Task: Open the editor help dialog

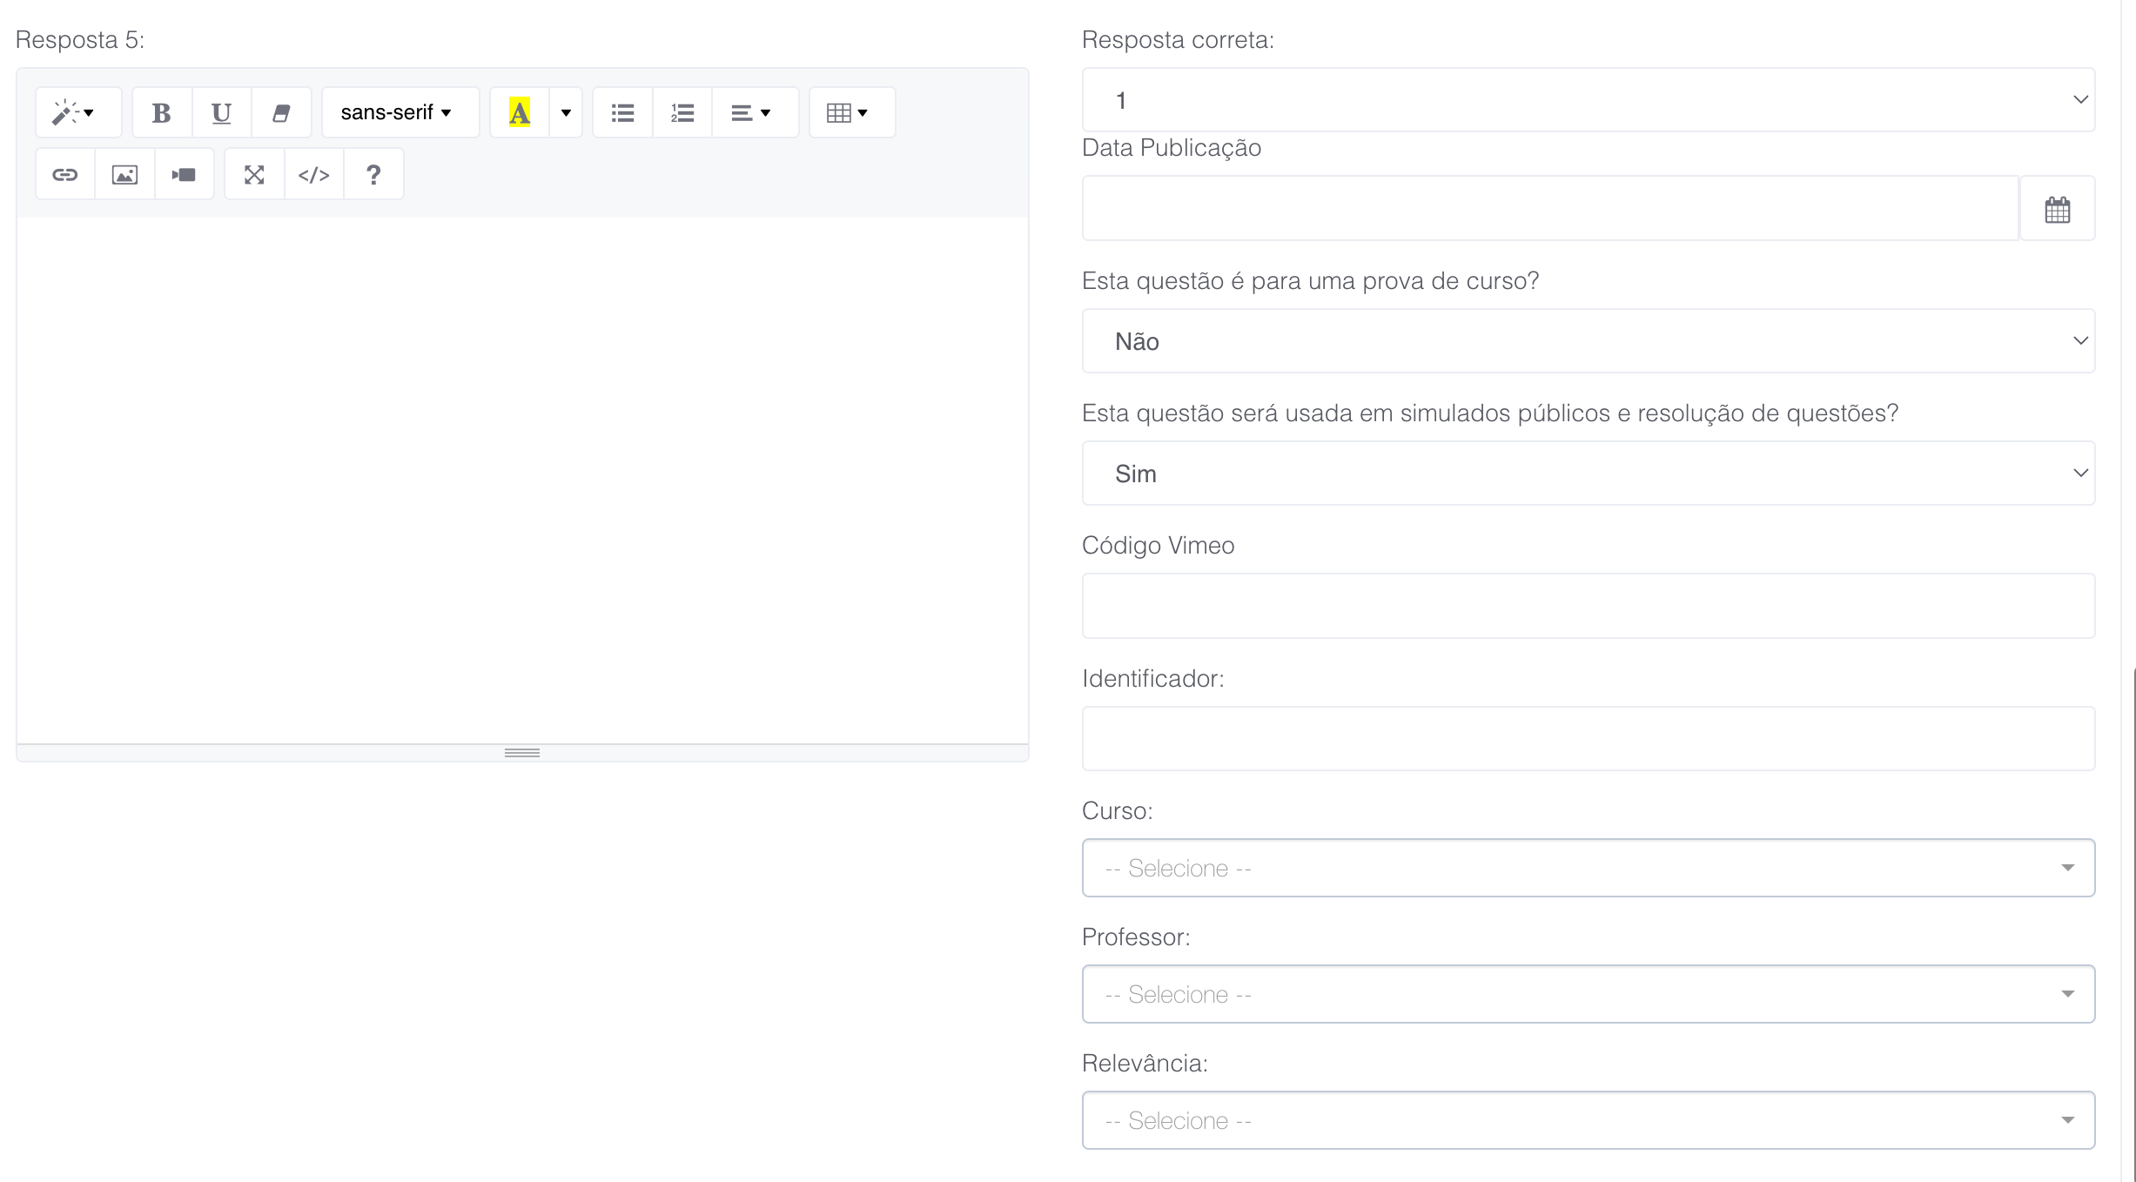Action: (x=373, y=175)
